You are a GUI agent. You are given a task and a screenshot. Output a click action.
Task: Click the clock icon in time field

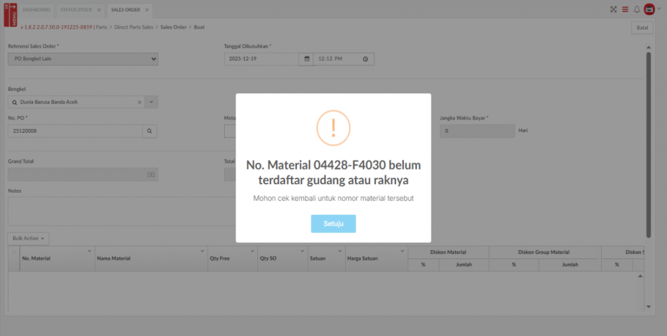click(x=365, y=59)
